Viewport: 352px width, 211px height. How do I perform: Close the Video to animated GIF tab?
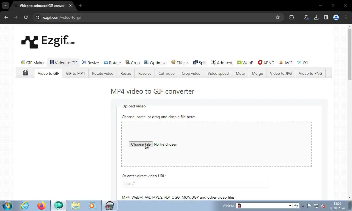coord(70,5)
